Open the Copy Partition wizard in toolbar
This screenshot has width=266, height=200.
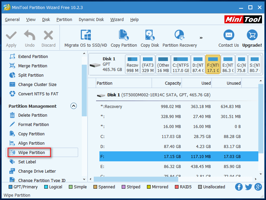click(124, 35)
